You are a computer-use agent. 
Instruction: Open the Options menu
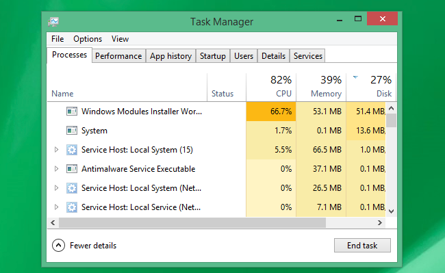(x=88, y=39)
